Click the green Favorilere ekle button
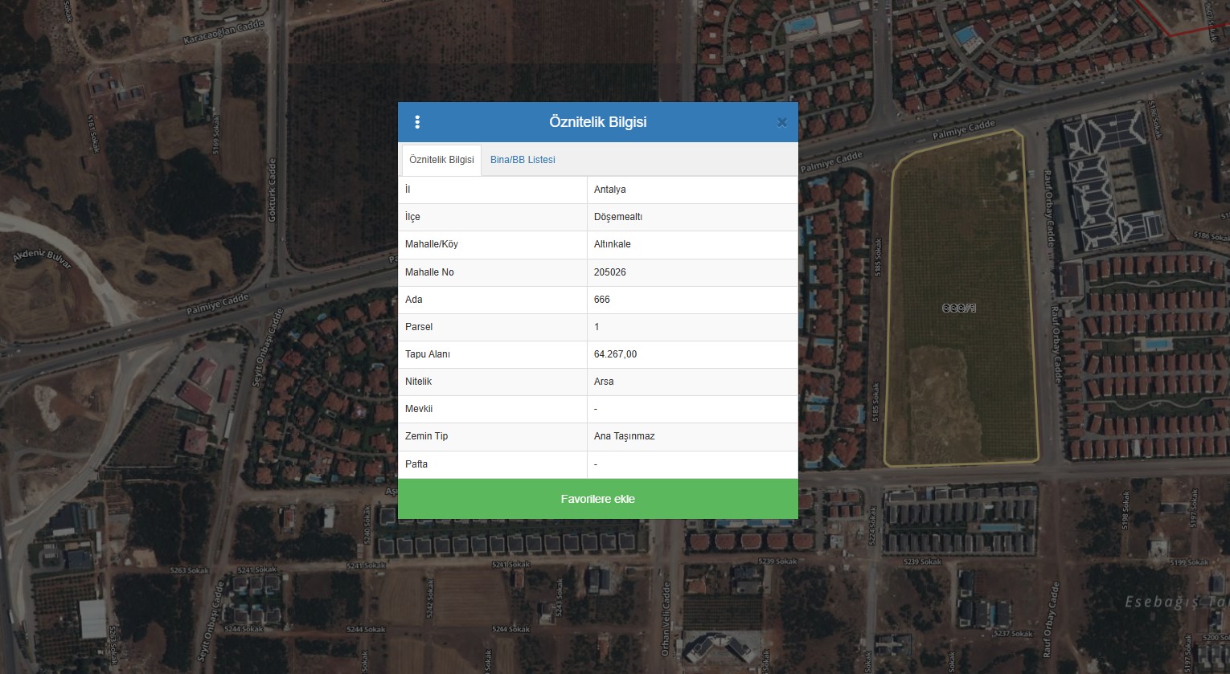1230x674 pixels. (597, 499)
